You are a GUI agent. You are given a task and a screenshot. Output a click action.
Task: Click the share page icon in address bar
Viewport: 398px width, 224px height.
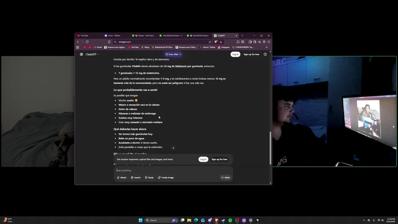210,42
